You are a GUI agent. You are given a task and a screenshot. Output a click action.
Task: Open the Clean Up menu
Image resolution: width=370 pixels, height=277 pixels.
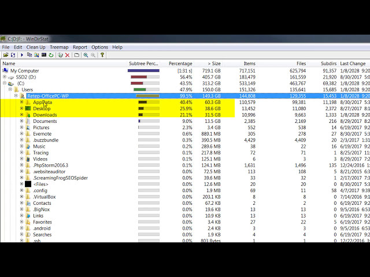click(x=36, y=47)
